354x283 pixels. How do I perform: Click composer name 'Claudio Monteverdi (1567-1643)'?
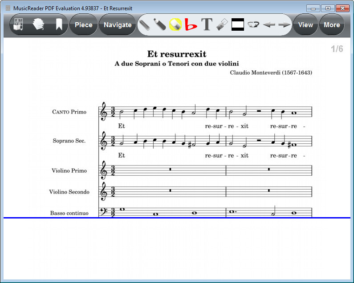[271, 73]
